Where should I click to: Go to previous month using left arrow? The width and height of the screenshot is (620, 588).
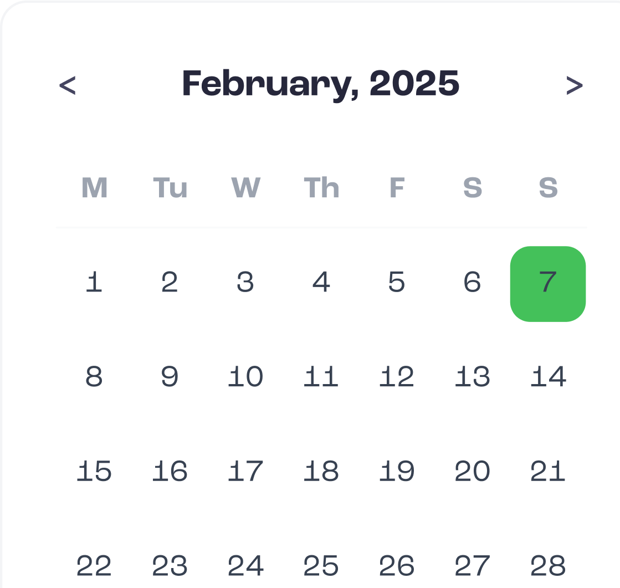click(x=68, y=85)
